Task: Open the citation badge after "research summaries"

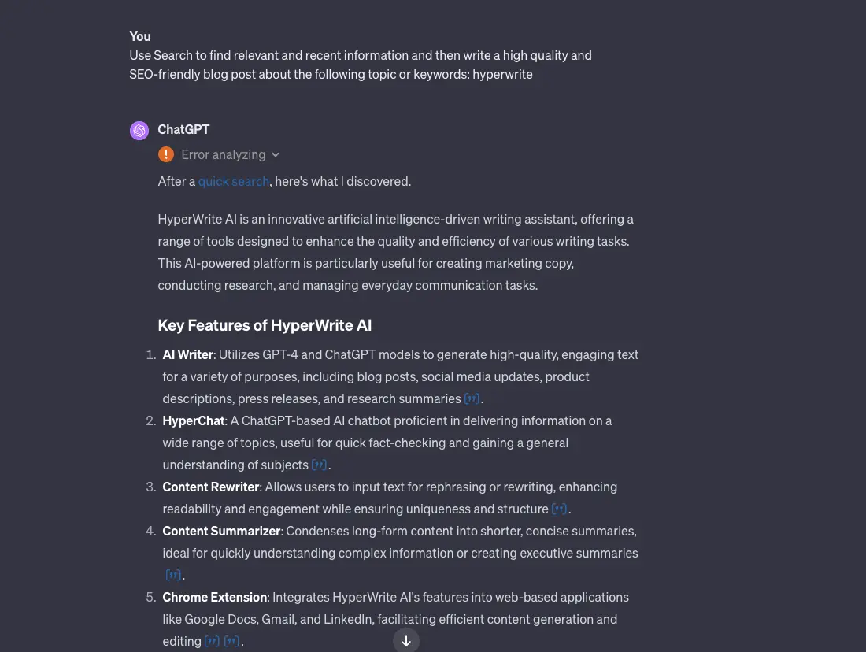Action: click(472, 398)
